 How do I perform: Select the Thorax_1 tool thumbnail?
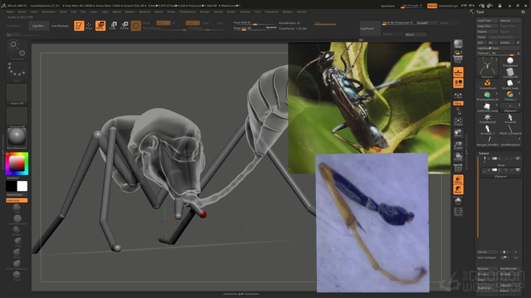[510, 96]
